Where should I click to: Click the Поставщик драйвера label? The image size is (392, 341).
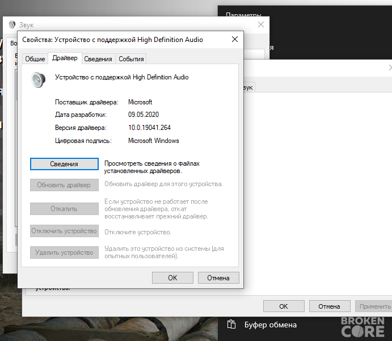87,102
